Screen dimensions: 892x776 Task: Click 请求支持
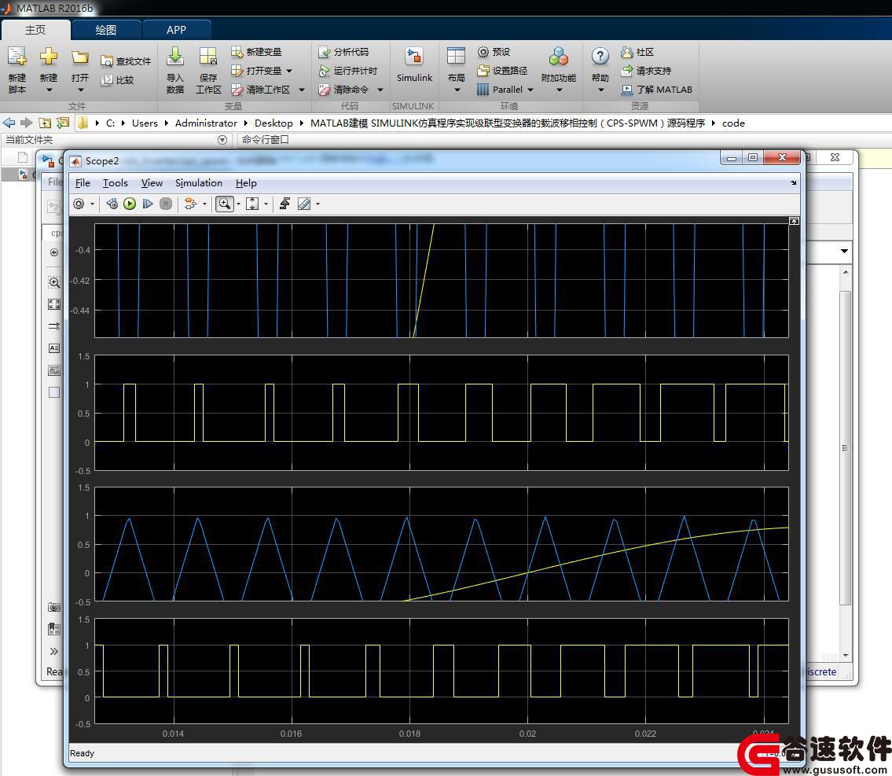[646, 71]
